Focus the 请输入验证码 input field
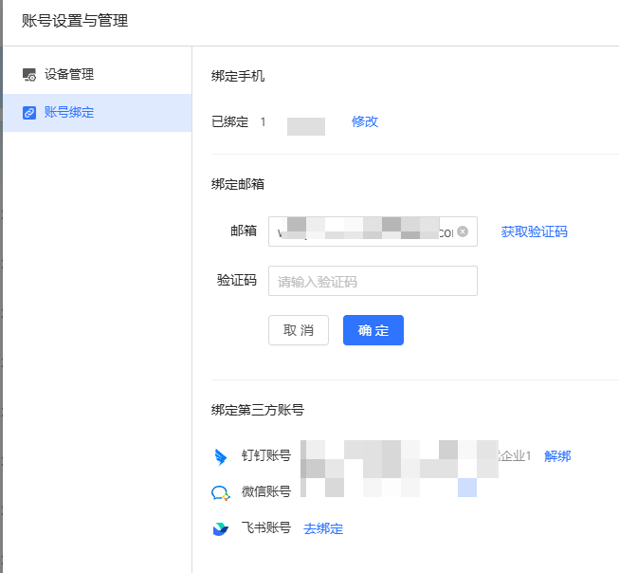This screenshot has height=573, width=619. pos(373,281)
